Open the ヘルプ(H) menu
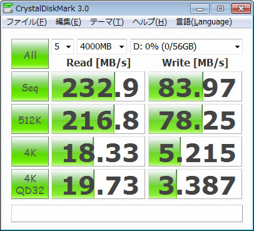The height and width of the screenshot is (231, 254). point(150,22)
